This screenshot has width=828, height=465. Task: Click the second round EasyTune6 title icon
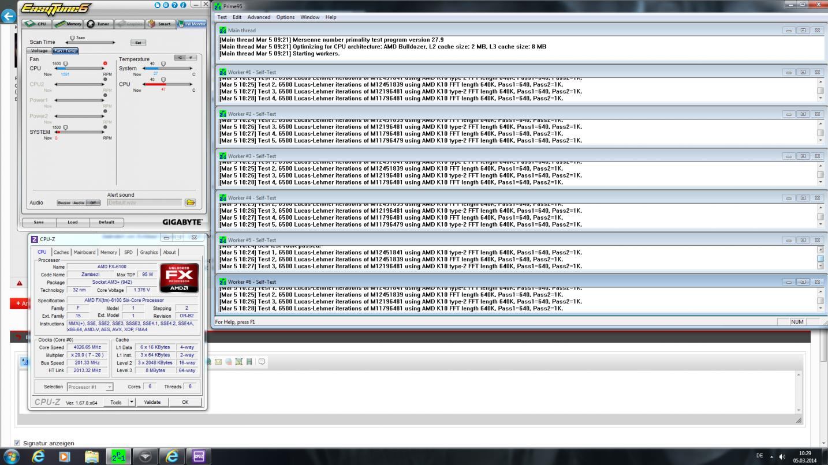point(166,5)
